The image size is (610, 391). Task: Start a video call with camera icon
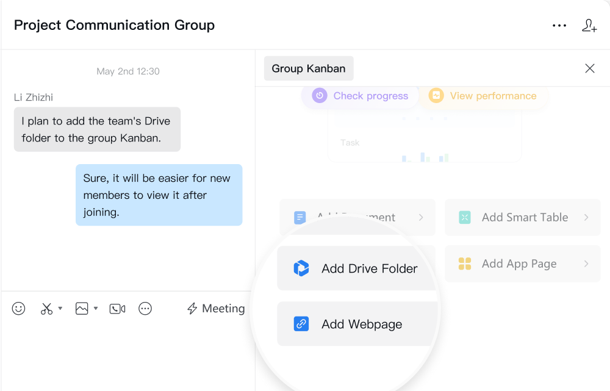coord(117,309)
